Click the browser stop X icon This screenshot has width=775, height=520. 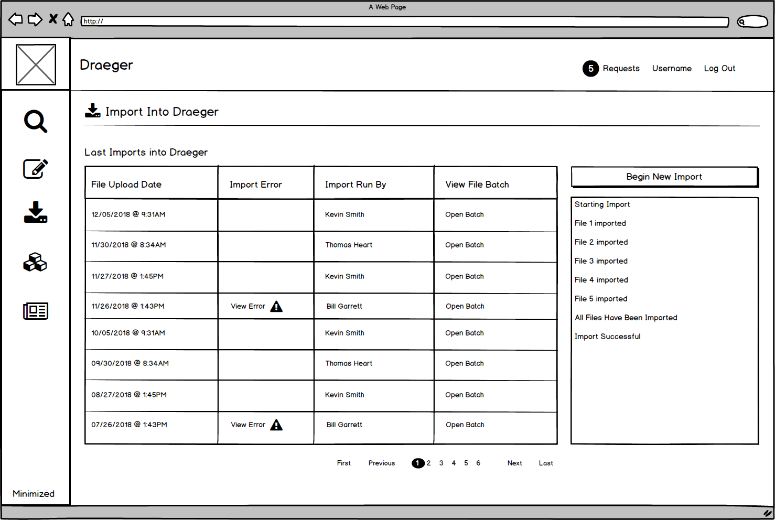53,19
